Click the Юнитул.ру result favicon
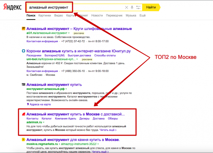Viewport: 213px width, 153px height. (x=24, y=51)
